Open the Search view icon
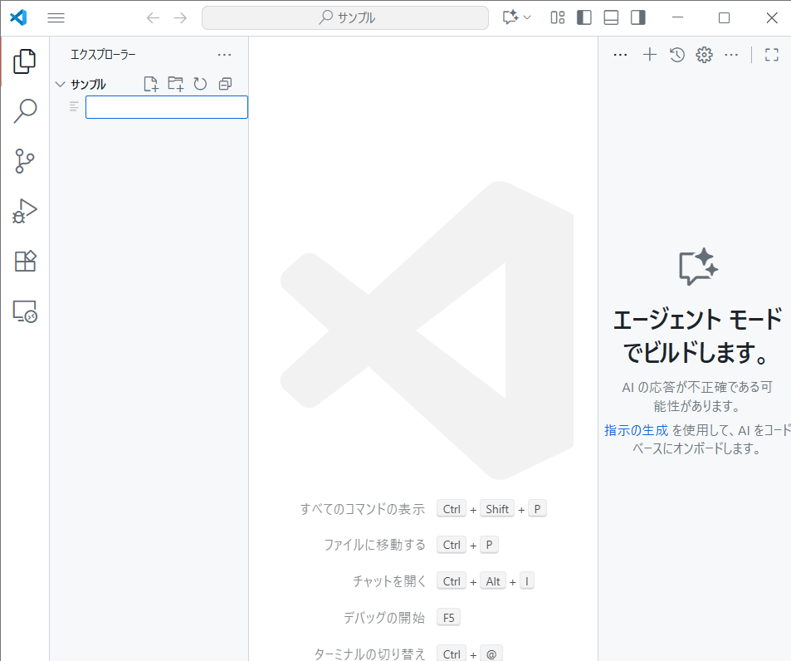 (25, 110)
